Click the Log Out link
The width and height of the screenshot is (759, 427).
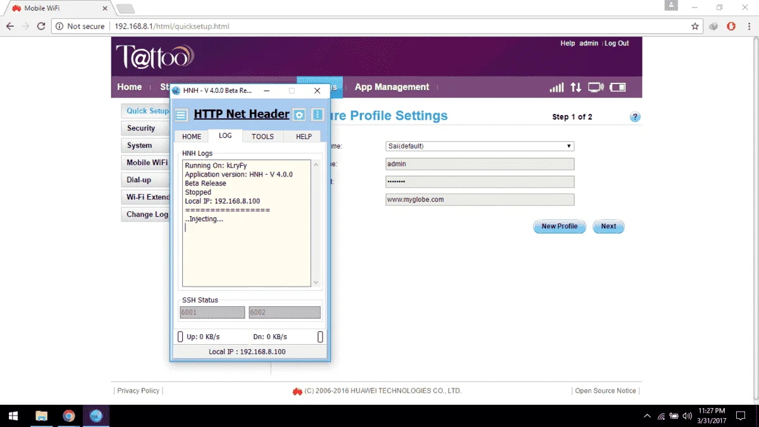point(617,43)
